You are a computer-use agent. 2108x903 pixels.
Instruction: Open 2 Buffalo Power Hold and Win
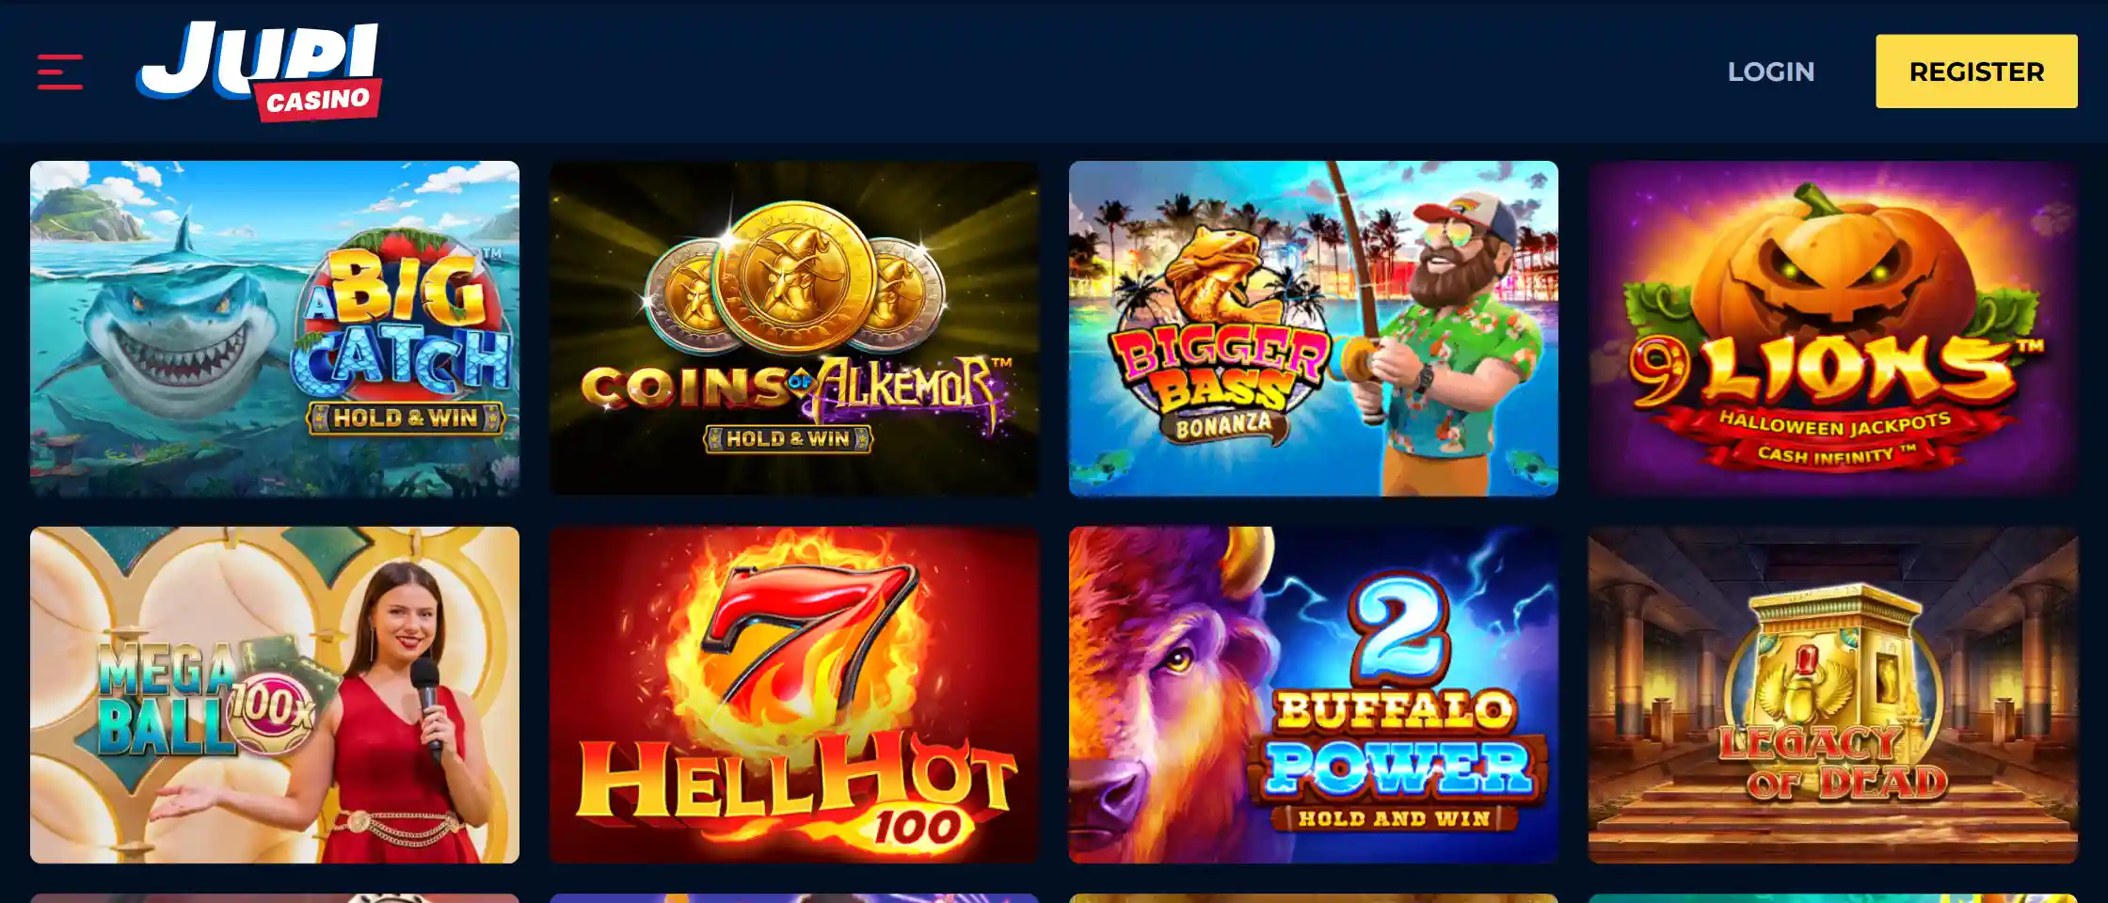pyautogui.click(x=1314, y=695)
